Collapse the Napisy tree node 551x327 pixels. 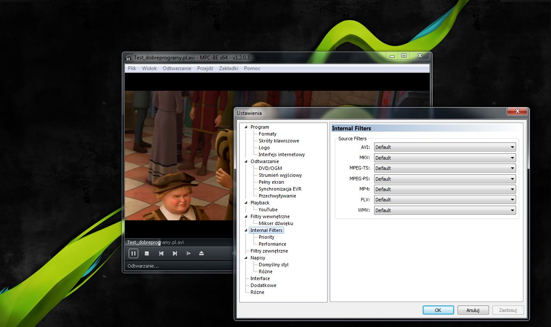point(246,258)
